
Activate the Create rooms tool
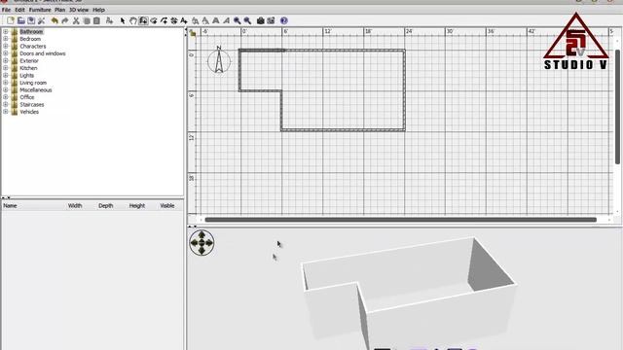point(154,20)
